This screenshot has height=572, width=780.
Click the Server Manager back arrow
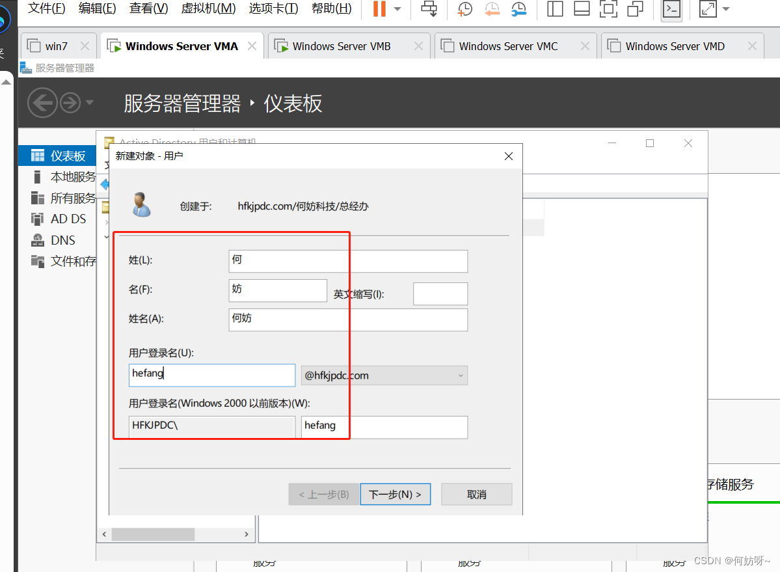42,103
